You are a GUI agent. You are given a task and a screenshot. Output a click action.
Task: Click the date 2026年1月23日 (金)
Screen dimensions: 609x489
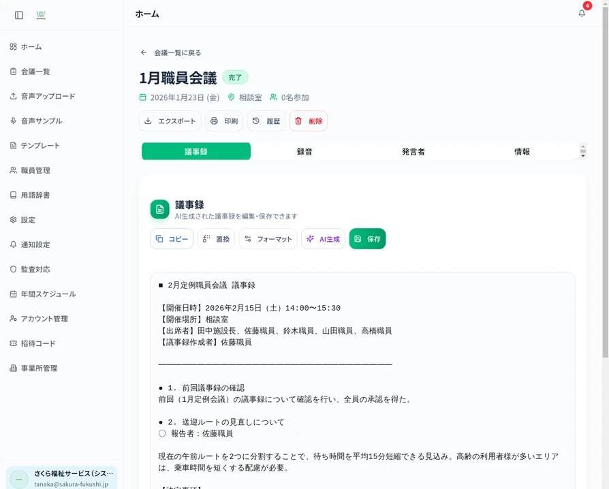point(185,97)
